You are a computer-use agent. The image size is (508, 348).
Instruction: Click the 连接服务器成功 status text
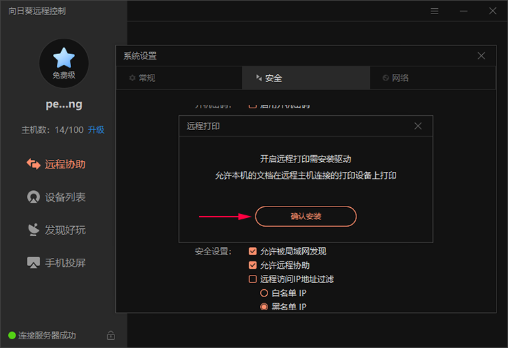click(x=47, y=335)
